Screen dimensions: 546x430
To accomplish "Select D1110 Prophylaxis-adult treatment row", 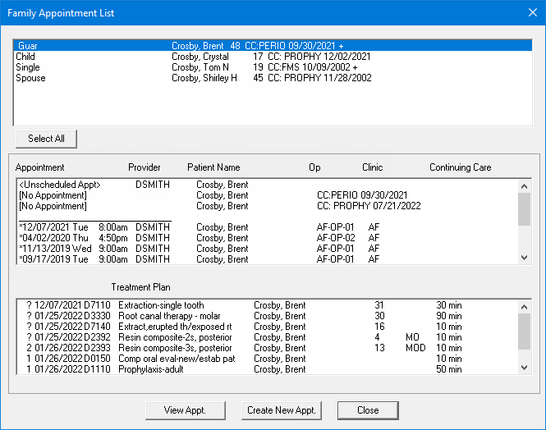I will [x=267, y=369].
